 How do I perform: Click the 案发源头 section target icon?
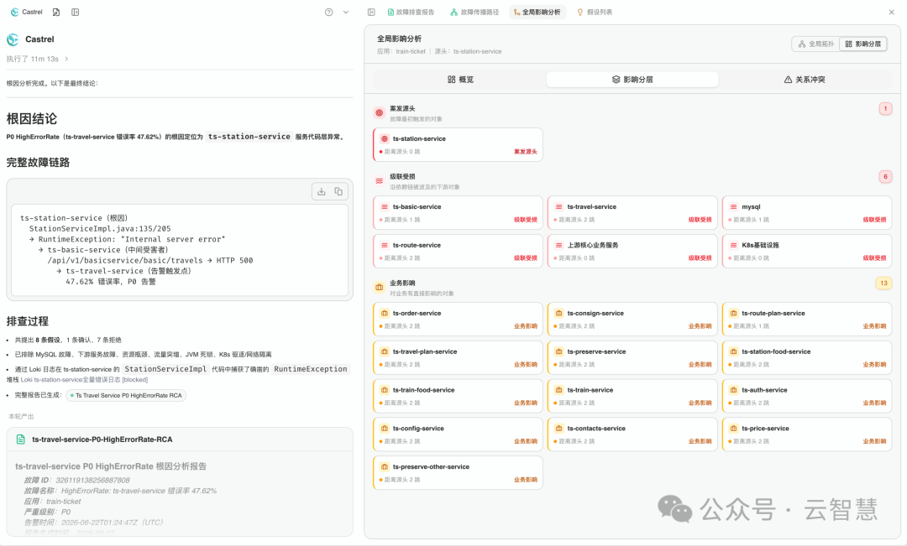(379, 112)
